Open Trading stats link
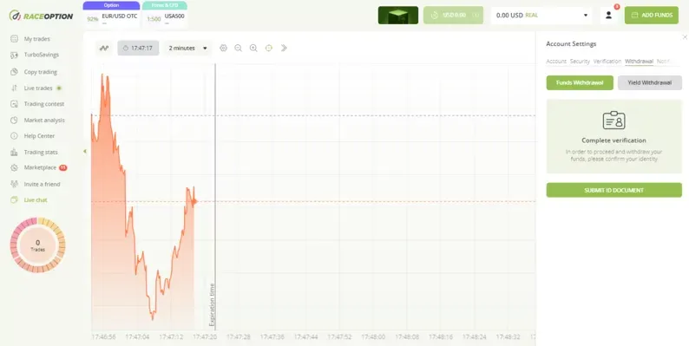Image resolution: width=689 pixels, height=346 pixels. tap(41, 153)
